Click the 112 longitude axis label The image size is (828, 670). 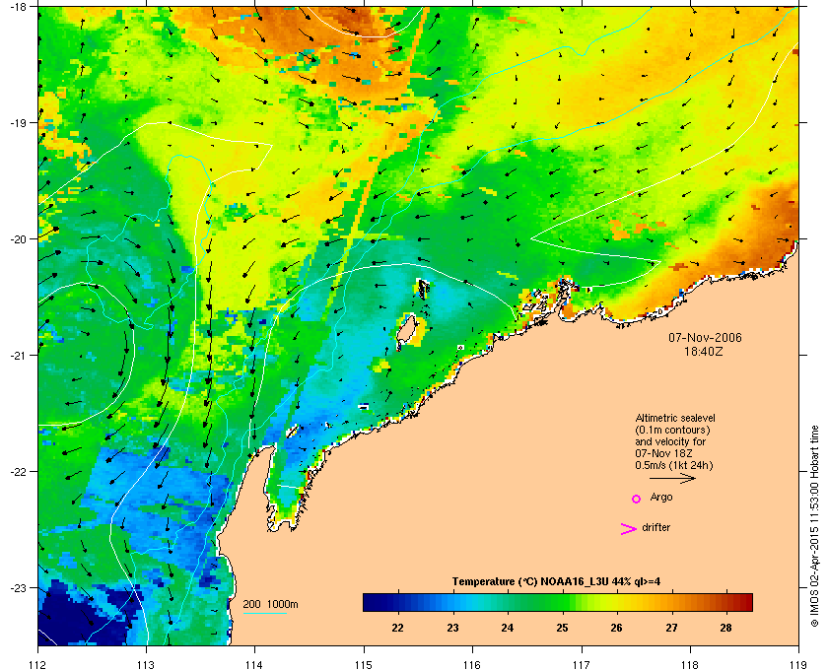point(38,664)
